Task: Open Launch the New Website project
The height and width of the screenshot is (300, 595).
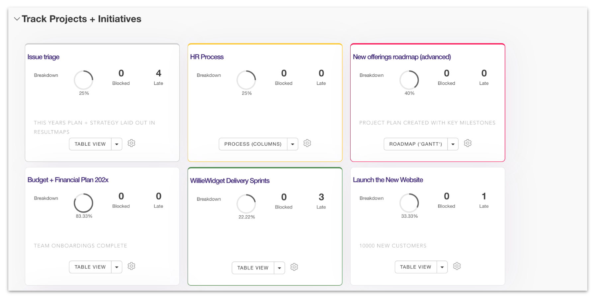Action: pos(388,180)
